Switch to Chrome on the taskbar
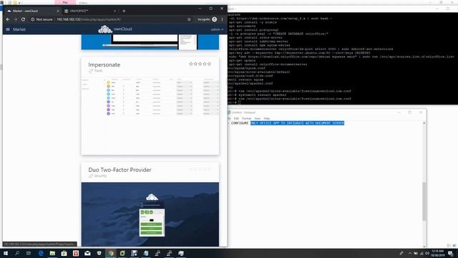Screen dimensions: 458x258 pos(111,253)
